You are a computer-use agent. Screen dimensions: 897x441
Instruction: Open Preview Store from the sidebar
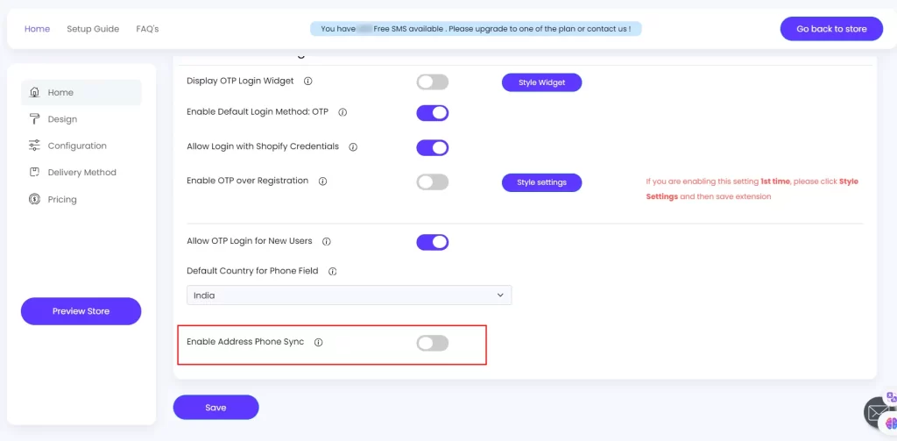point(81,311)
